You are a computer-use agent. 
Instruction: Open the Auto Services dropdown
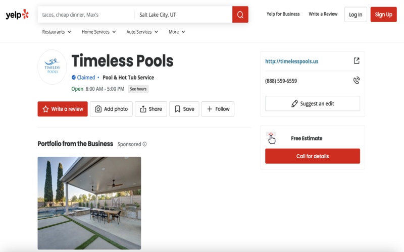[x=142, y=32]
